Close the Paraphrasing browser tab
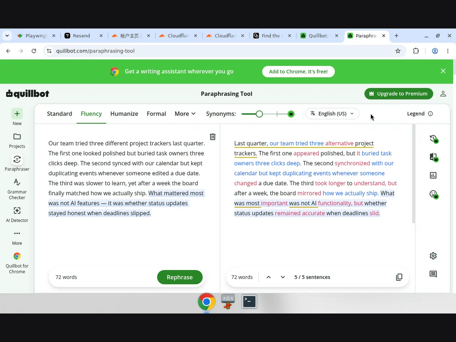The width and height of the screenshot is (456, 342). coord(383,36)
